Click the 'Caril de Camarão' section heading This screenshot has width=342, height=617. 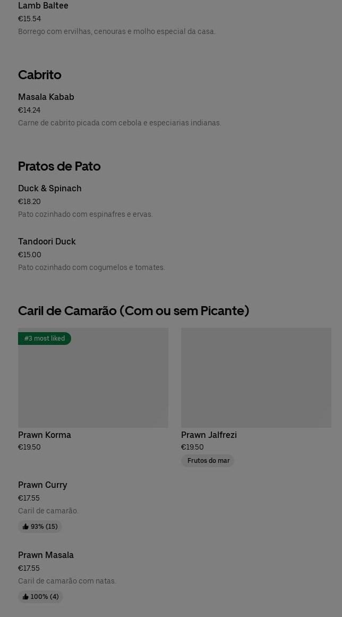click(133, 311)
